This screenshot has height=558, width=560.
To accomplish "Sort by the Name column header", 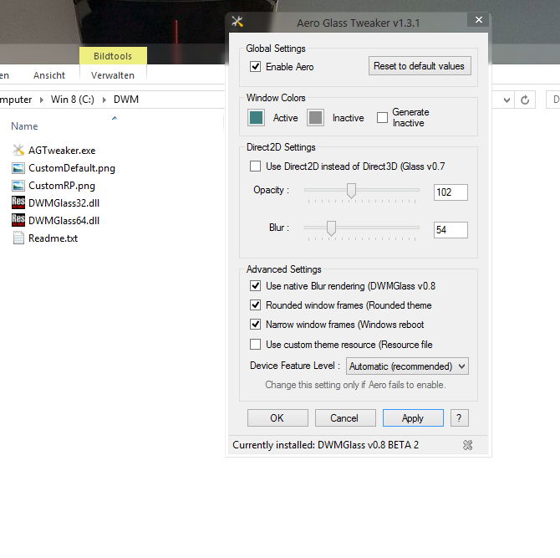I will click(24, 126).
